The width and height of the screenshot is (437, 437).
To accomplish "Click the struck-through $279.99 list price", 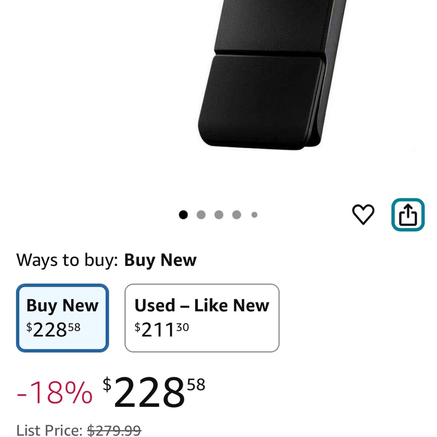I will point(114,430).
